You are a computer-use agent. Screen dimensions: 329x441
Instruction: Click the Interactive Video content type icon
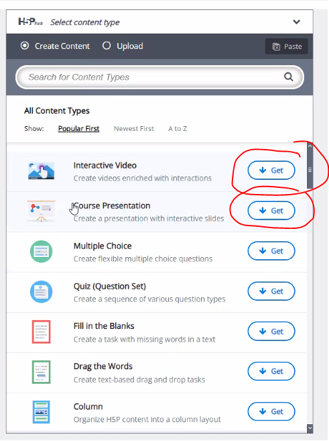42,170
